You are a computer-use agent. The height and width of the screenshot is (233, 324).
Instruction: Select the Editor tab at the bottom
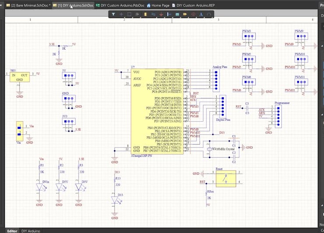tap(12, 230)
